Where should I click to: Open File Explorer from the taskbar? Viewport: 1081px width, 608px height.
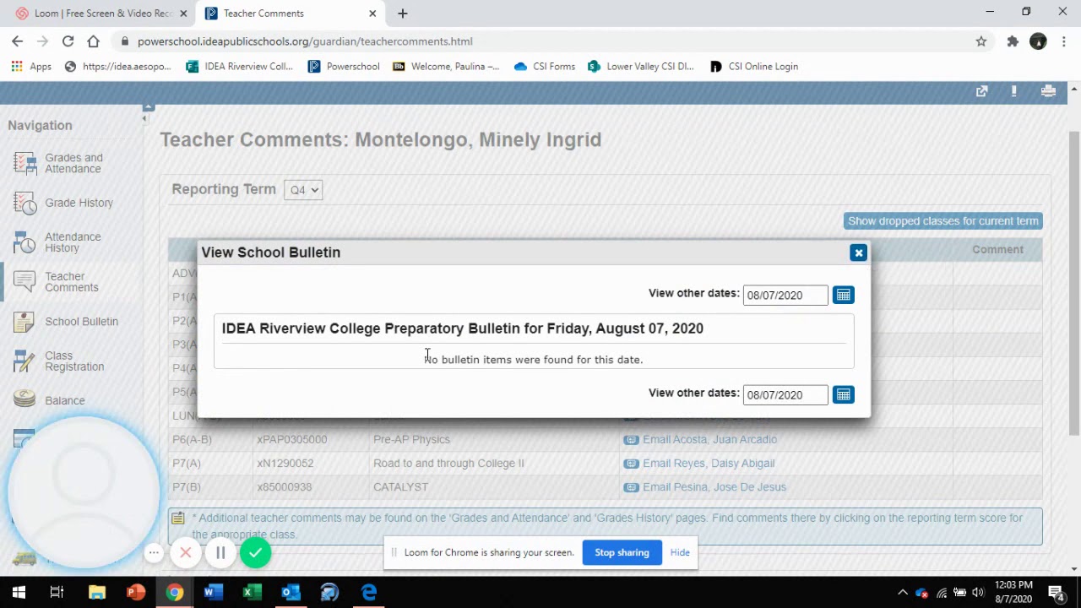(96, 592)
